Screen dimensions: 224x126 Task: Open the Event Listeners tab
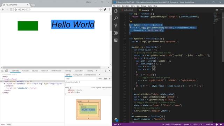point(90,75)
